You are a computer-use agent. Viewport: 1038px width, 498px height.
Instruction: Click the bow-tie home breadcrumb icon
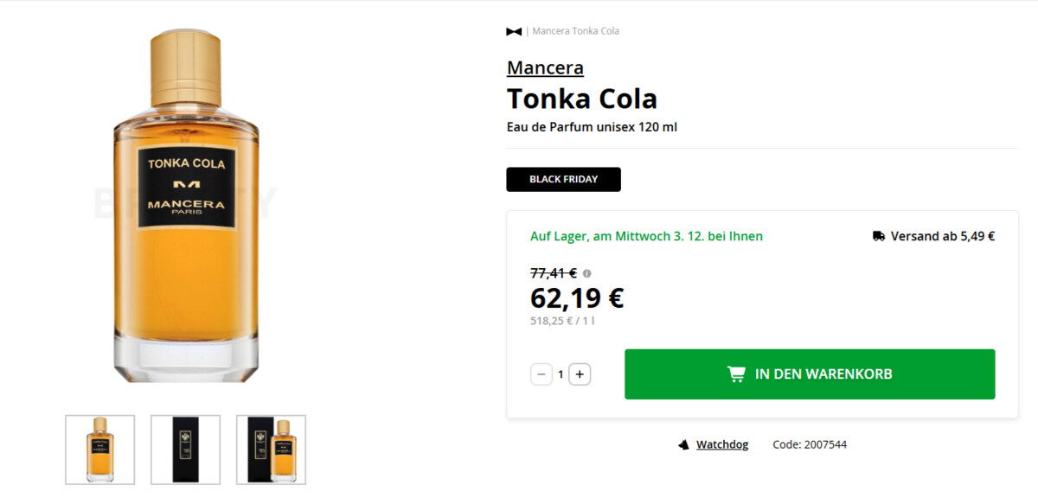coord(514,31)
